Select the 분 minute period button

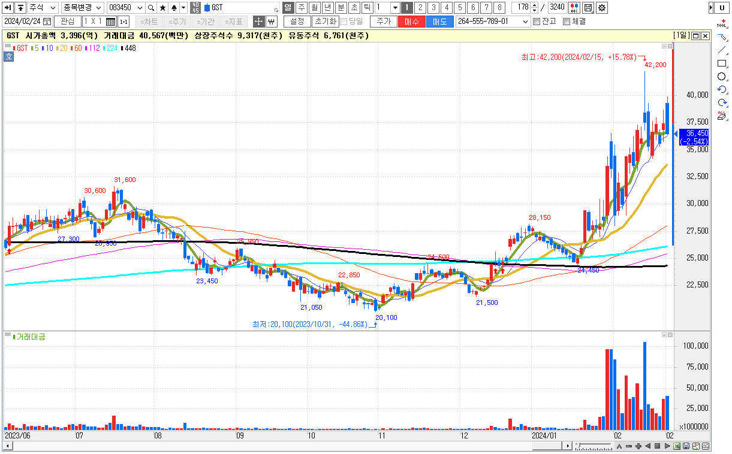tap(341, 8)
